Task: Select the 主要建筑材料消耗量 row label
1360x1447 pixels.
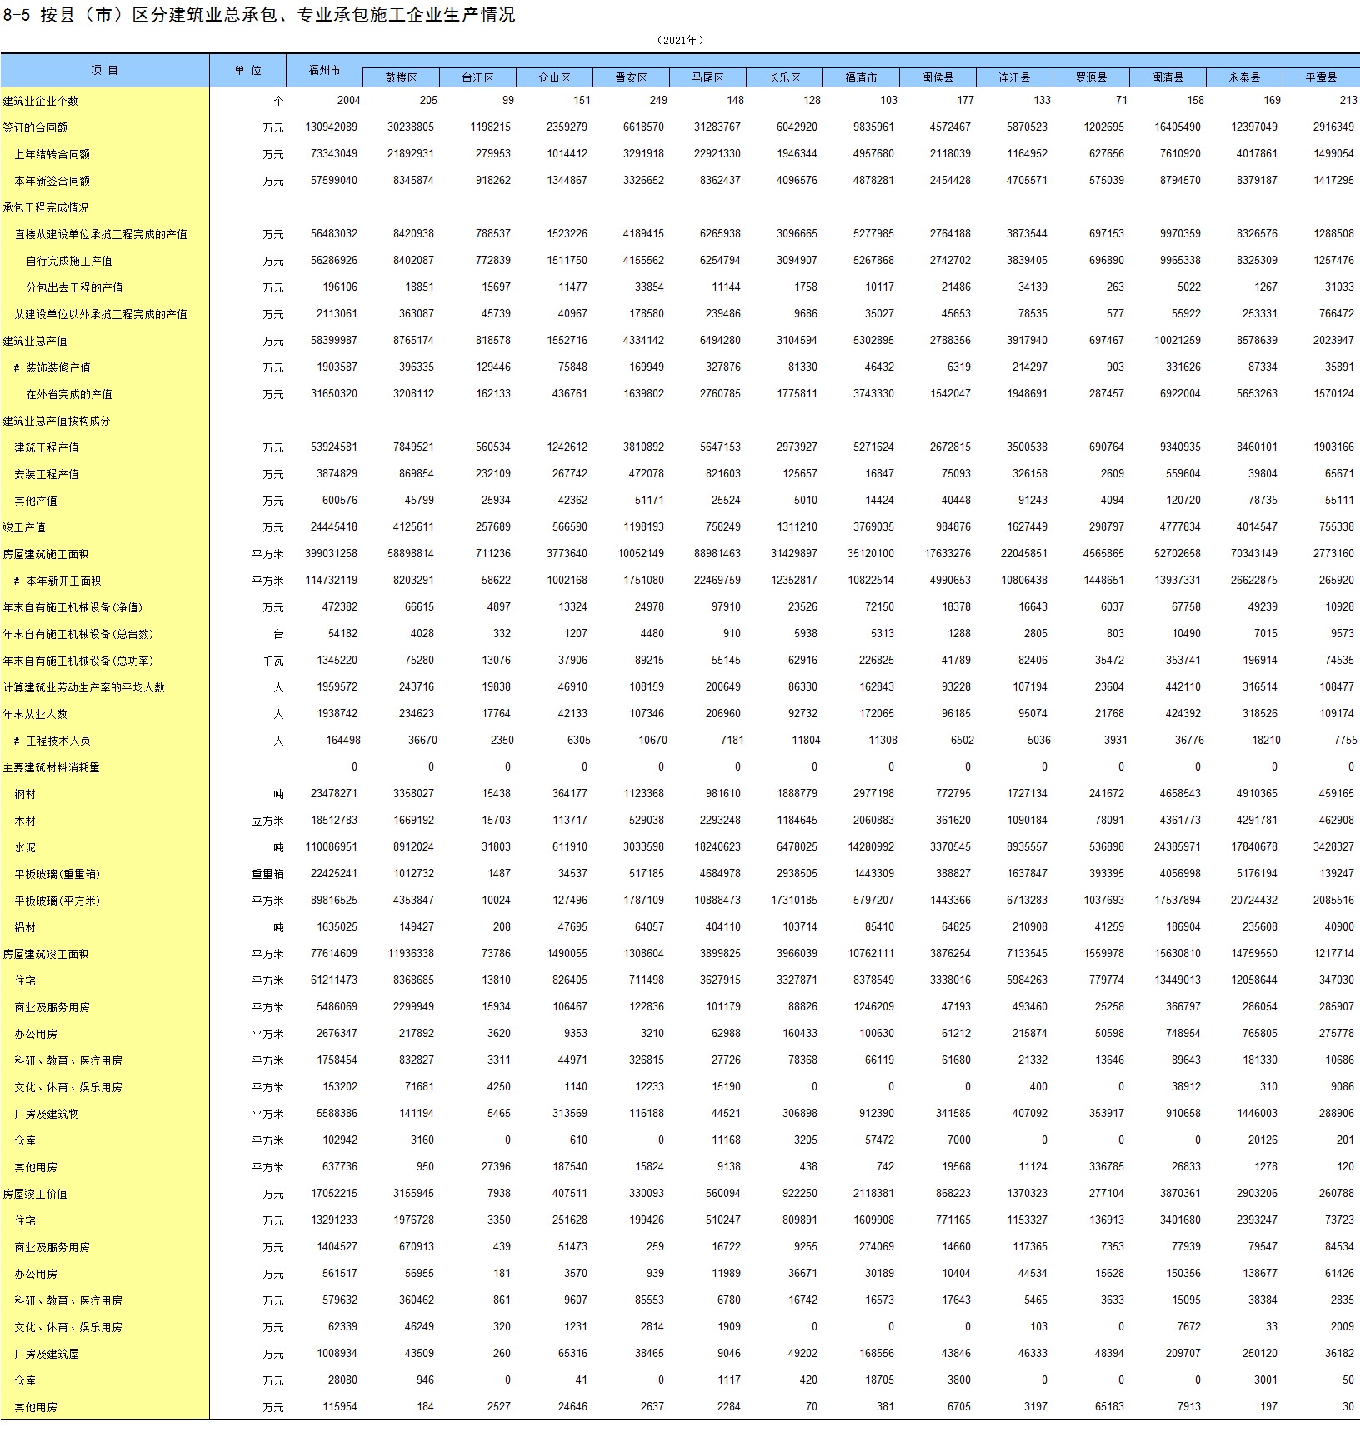Action: (x=51, y=767)
